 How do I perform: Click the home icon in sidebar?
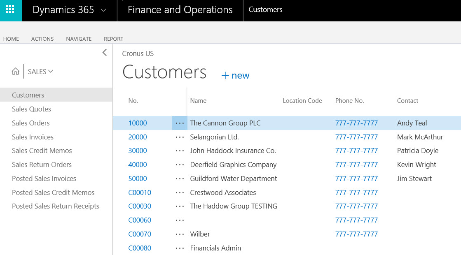16,72
